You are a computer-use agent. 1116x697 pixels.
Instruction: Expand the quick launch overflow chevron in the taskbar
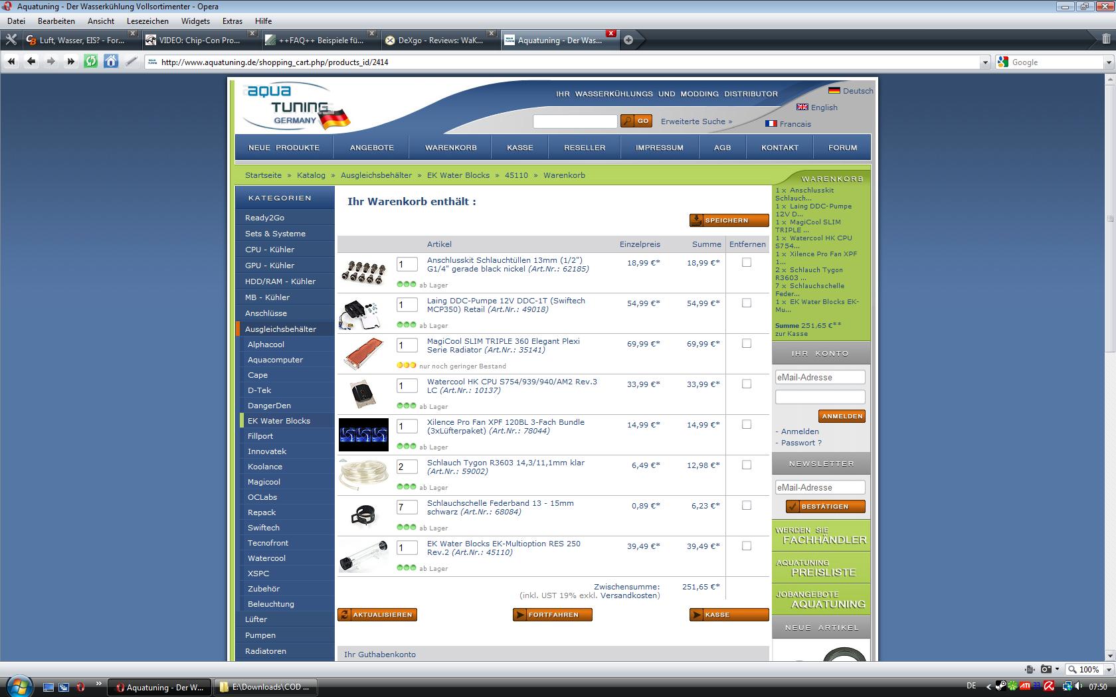[x=99, y=684]
